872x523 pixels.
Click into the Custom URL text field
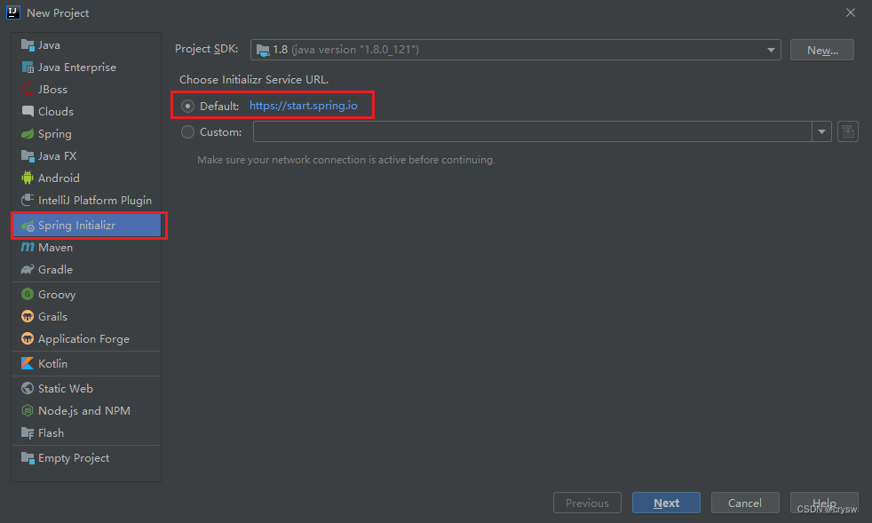531,132
